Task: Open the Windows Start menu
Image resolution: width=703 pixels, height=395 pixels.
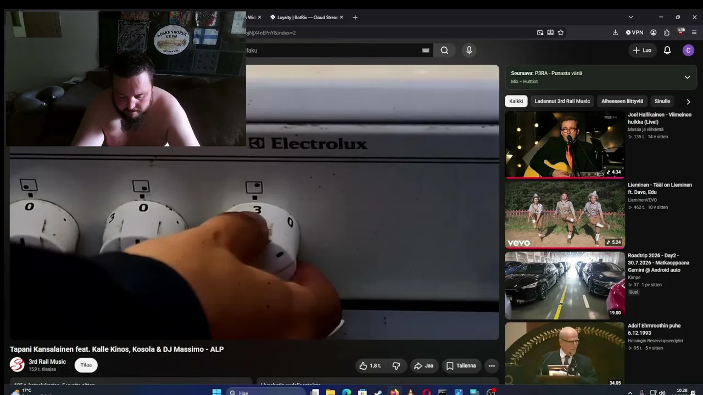Action: [x=216, y=392]
